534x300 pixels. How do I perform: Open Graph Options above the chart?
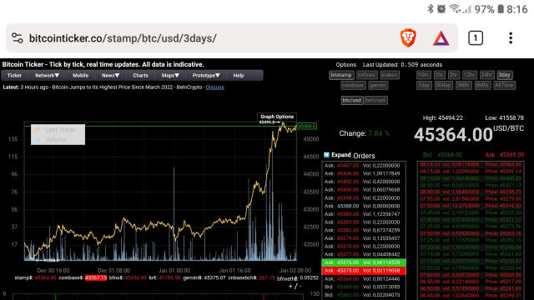coord(277,117)
